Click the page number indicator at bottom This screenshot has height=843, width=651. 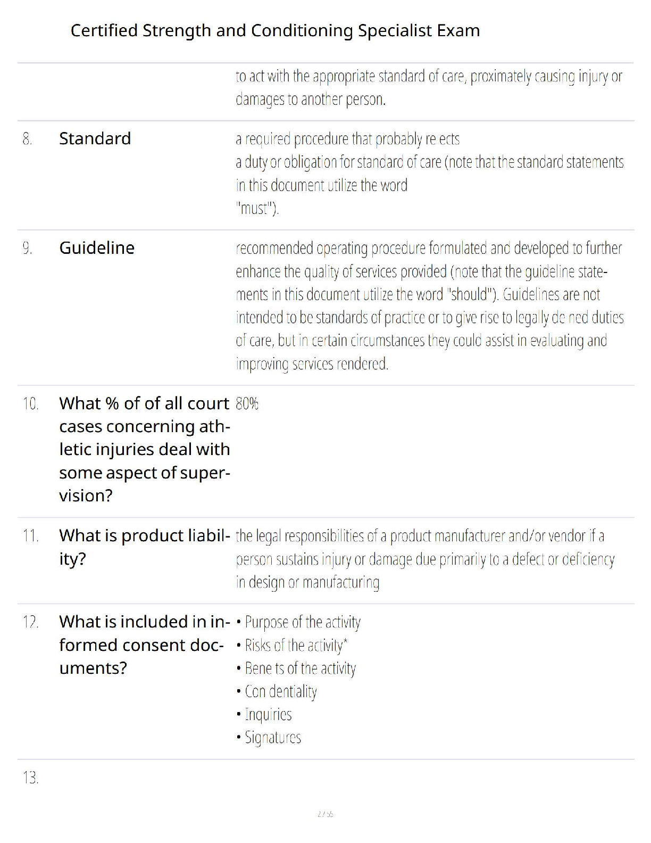click(325, 814)
